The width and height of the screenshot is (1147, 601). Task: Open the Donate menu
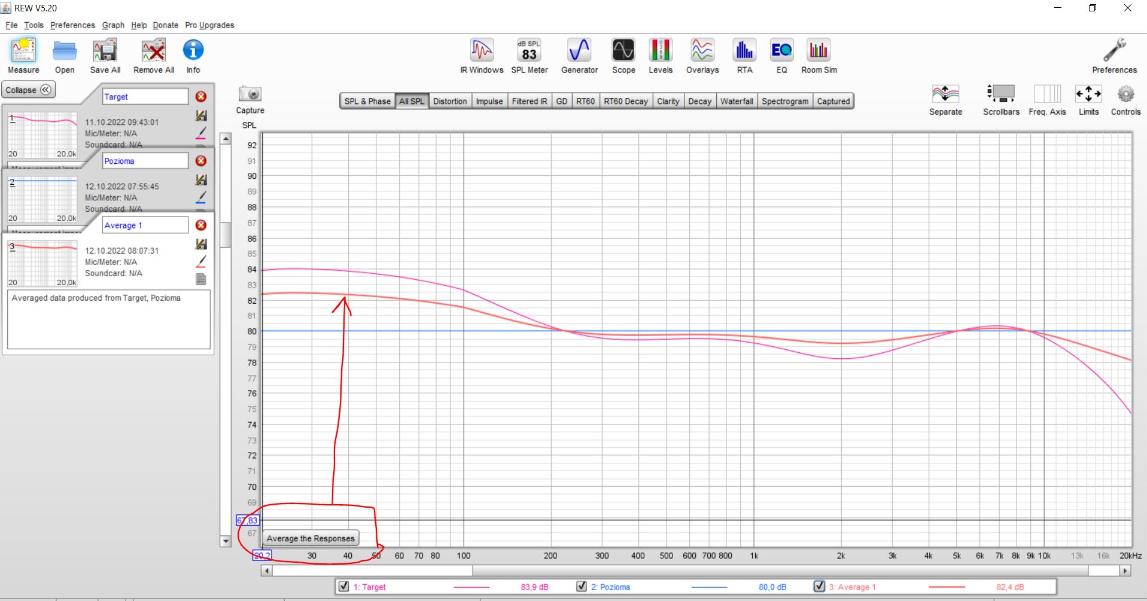tap(165, 25)
